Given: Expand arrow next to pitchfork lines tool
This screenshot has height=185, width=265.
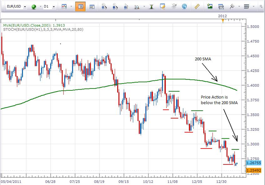Looking at the screenshot, I should [x=239, y=7].
